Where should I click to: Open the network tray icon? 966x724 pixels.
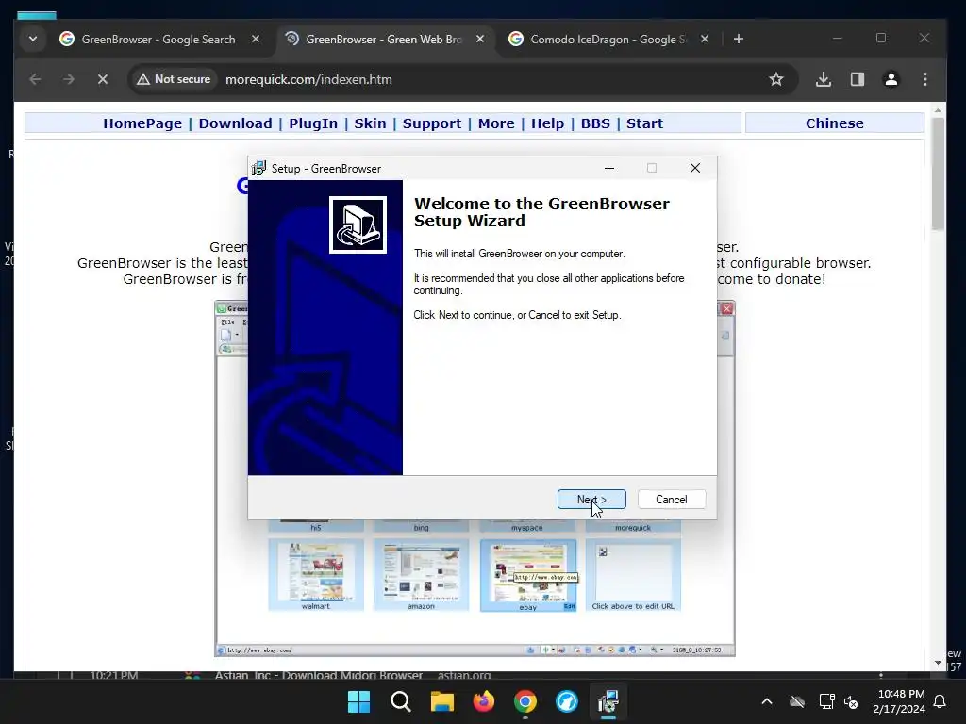click(826, 701)
